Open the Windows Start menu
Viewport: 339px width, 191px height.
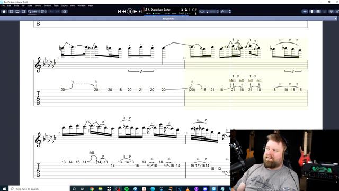click(4, 189)
